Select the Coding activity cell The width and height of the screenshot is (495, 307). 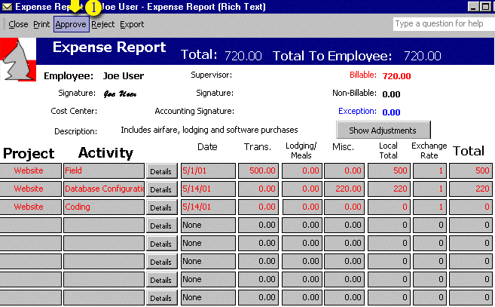click(104, 207)
